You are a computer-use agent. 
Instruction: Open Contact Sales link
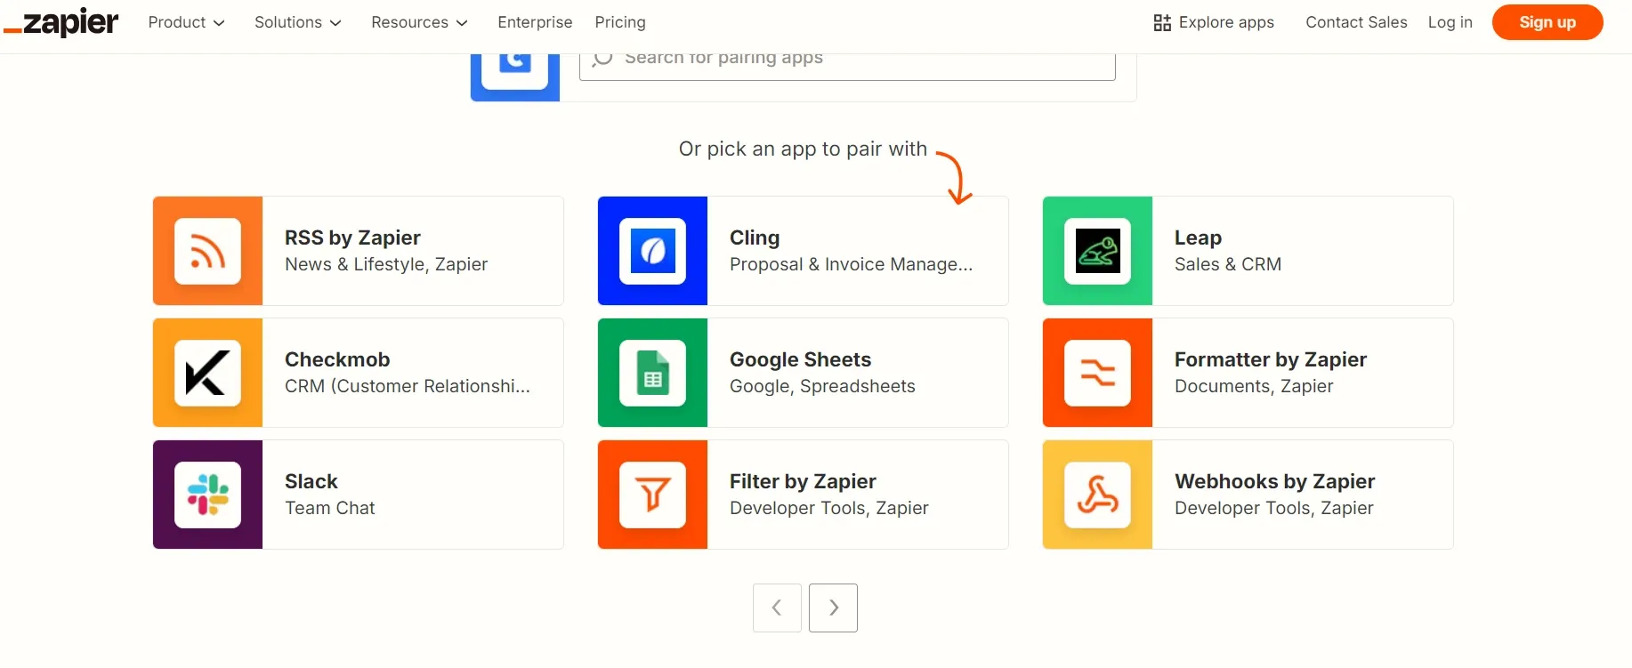point(1356,22)
